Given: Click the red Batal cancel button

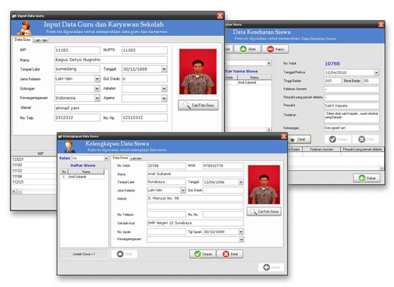Looking at the screenshot, I should pos(230,254).
